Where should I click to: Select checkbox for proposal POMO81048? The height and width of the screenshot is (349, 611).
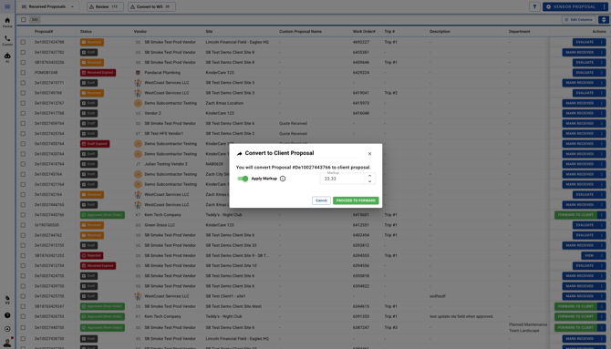click(24, 73)
